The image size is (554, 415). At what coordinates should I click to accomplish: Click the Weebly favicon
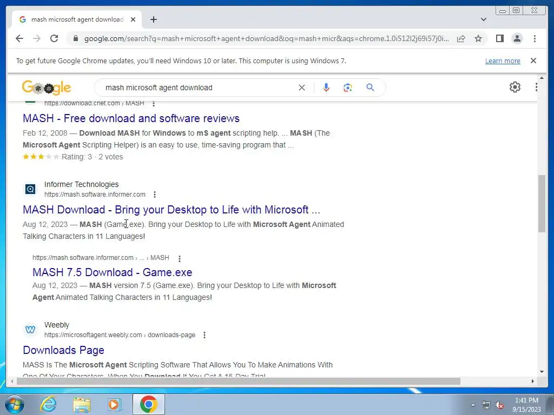click(x=30, y=330)
